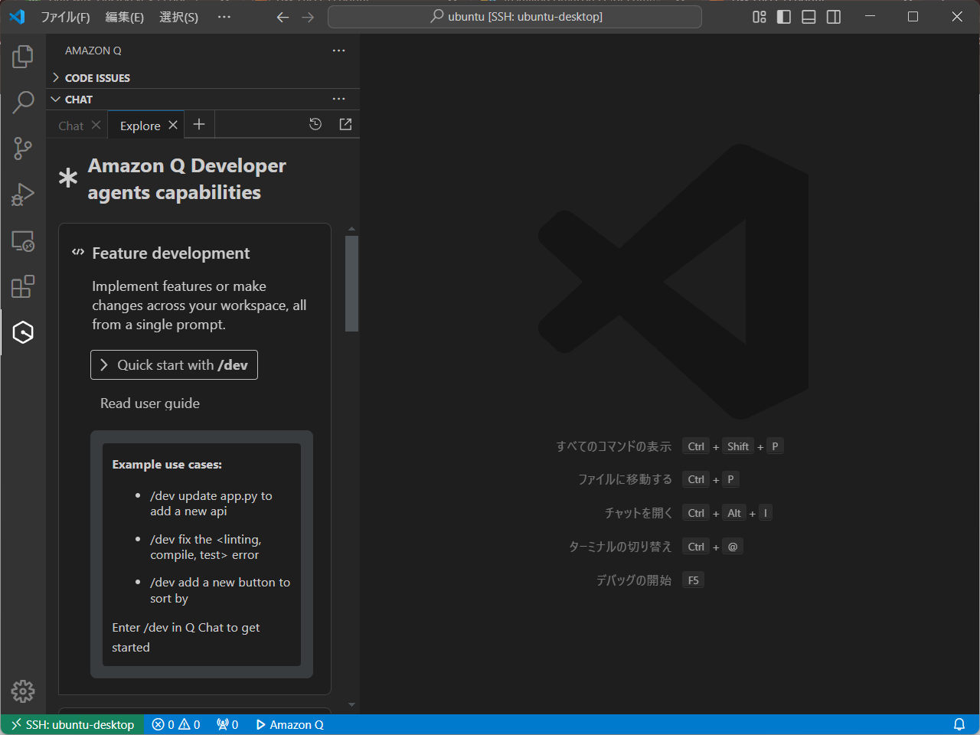Click the すべてのコマンドの表示 shortcut label

coord(613,446)
